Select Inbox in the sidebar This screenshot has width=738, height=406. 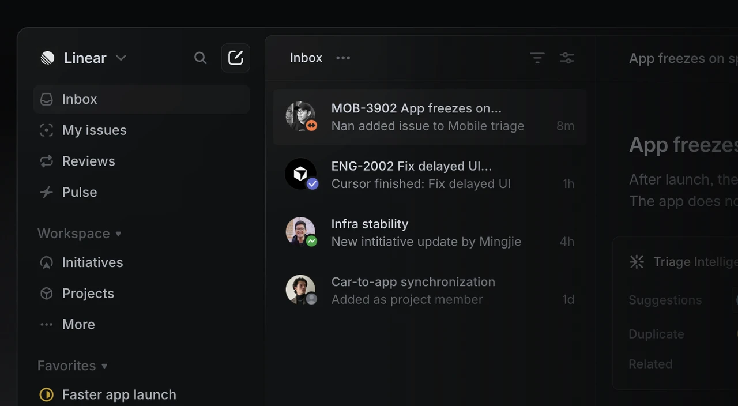tap(80, 99)
